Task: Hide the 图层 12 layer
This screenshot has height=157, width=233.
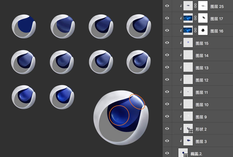Action: click(167, 79)
